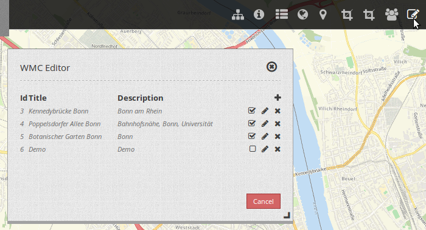Check the Demo row checkbox
Screen dimensions: 426x230
pyautogui.click(x=253, y=149)
